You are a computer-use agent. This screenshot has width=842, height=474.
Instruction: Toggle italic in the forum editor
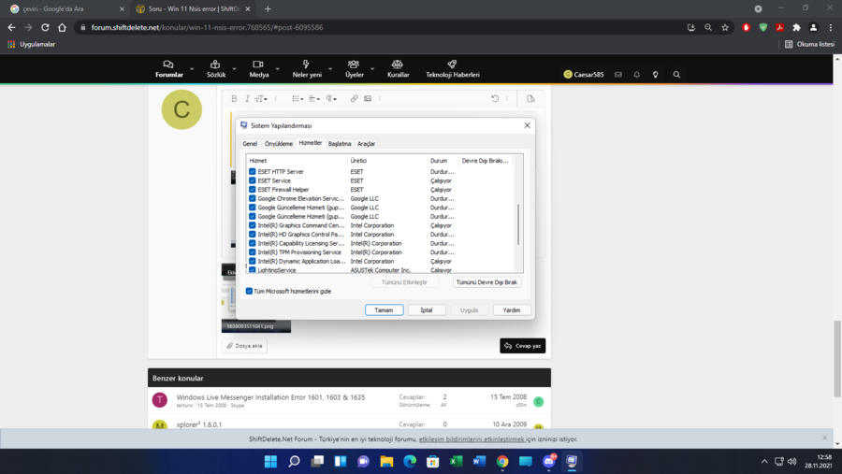coord(247,99)
